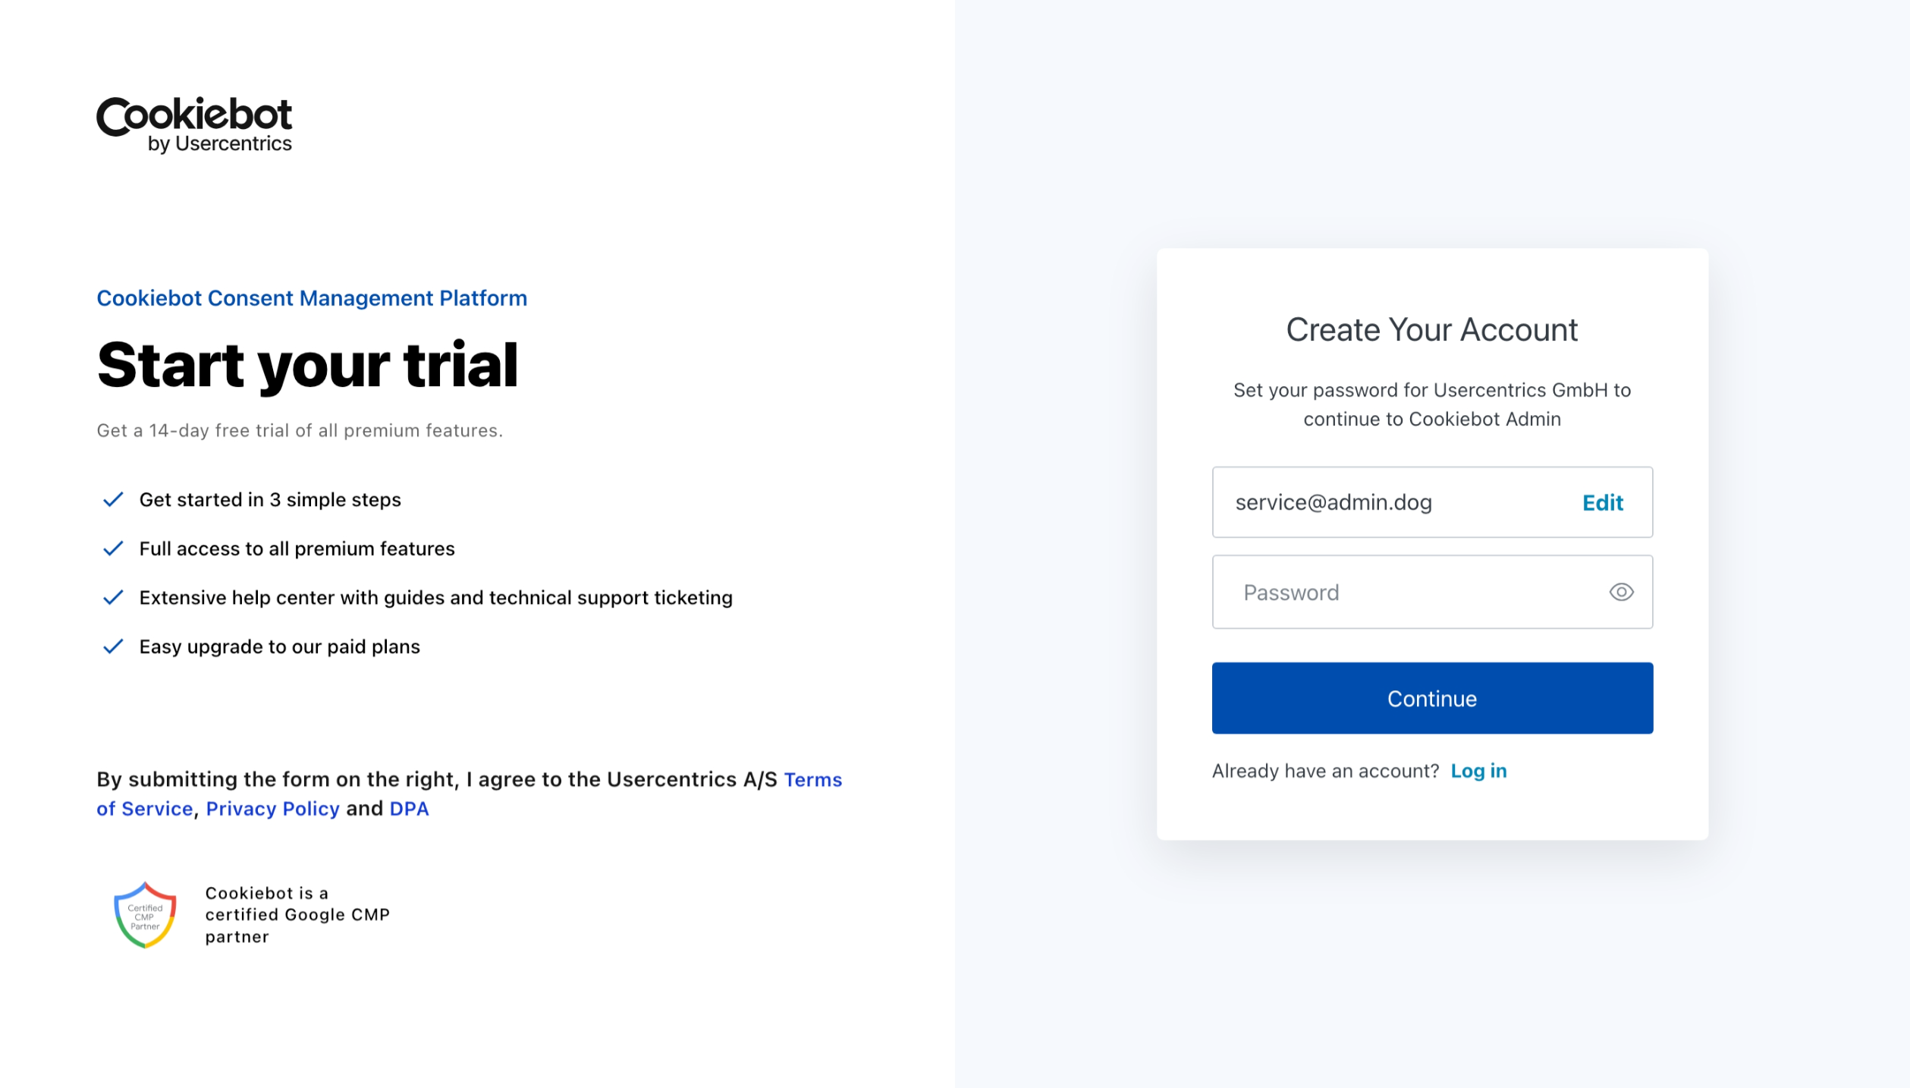Toggle password visibility eye icon
1910x1088 pixels.
(x=1621, y=592)
